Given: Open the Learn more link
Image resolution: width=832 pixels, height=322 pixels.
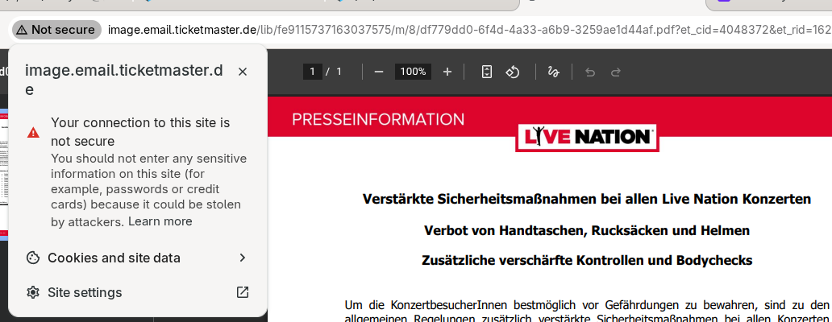Looking at the screenshot, I should click(x=160, y=221).
